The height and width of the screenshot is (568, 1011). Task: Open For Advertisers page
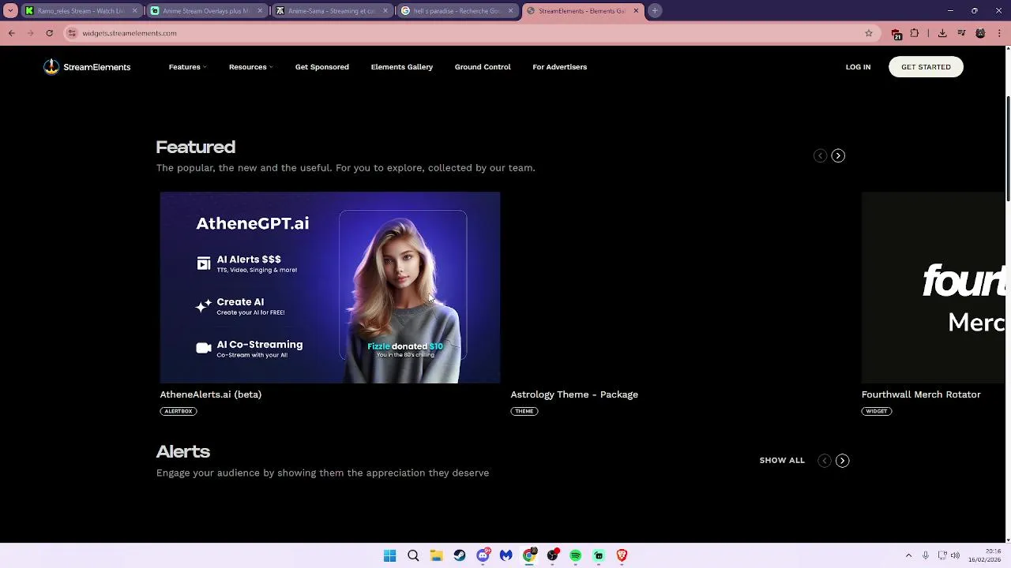[x=559, y=67]
